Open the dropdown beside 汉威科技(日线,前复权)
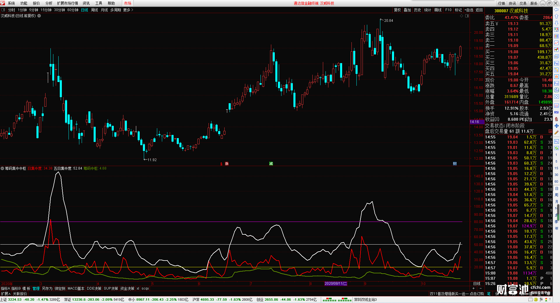Image resolution: width=560 pixels, height=303 pixels. pyautogui.click(x=39, y=16)
